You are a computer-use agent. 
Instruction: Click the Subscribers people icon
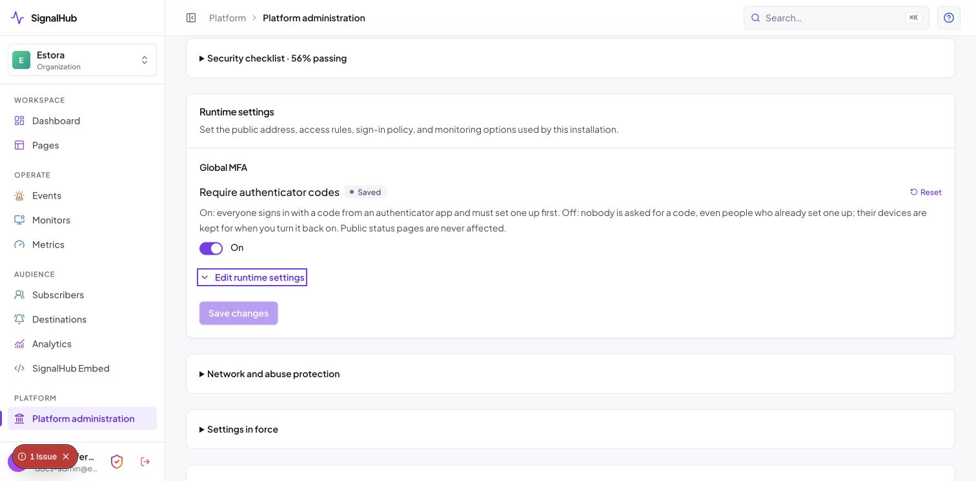point(19,295)
